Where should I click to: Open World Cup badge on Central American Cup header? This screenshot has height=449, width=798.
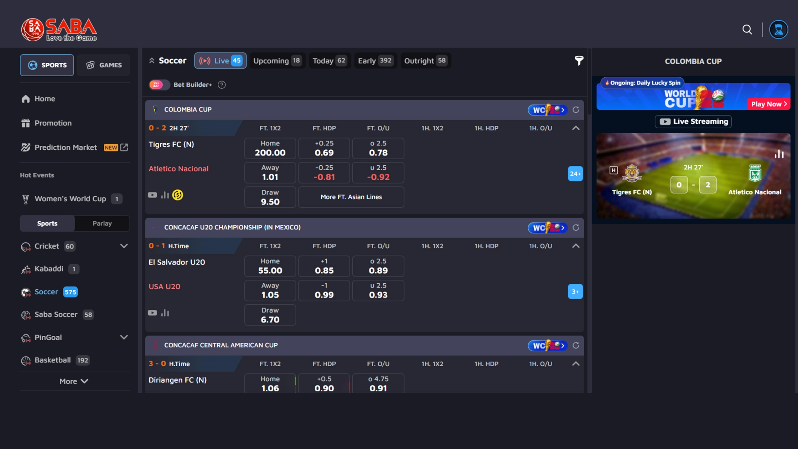pos(548,345)
